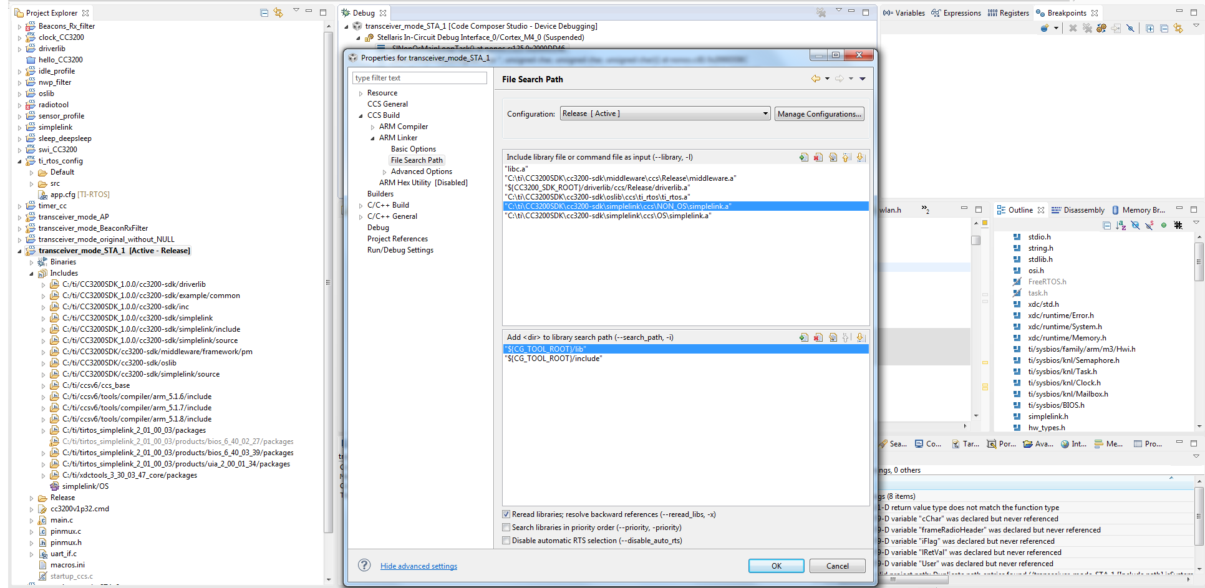Move the selected search path entry down

pyautogui.click(x=861, y=337)
